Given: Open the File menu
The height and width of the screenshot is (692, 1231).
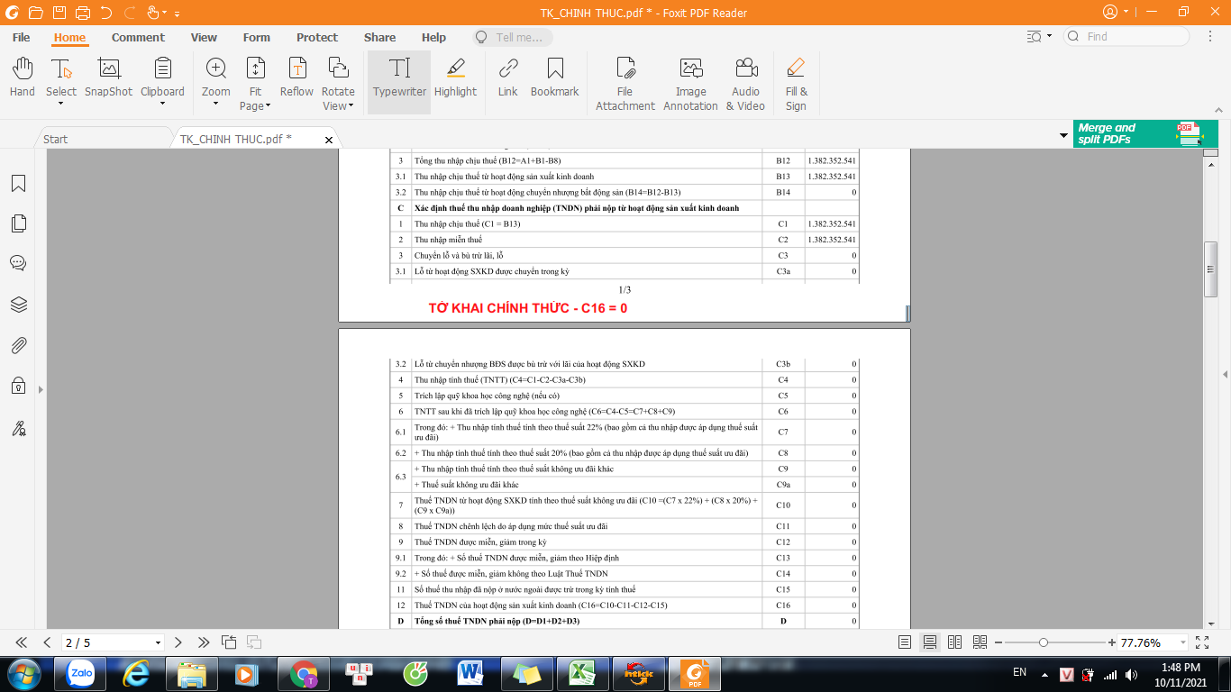Looking at the screenshot, I should (22, 38).
